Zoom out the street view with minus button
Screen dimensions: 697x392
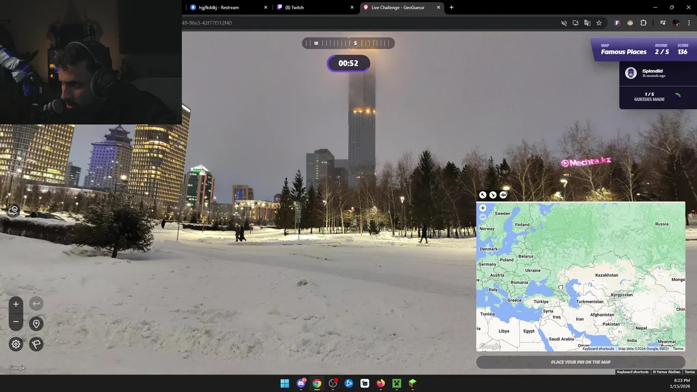coord(16,322)
